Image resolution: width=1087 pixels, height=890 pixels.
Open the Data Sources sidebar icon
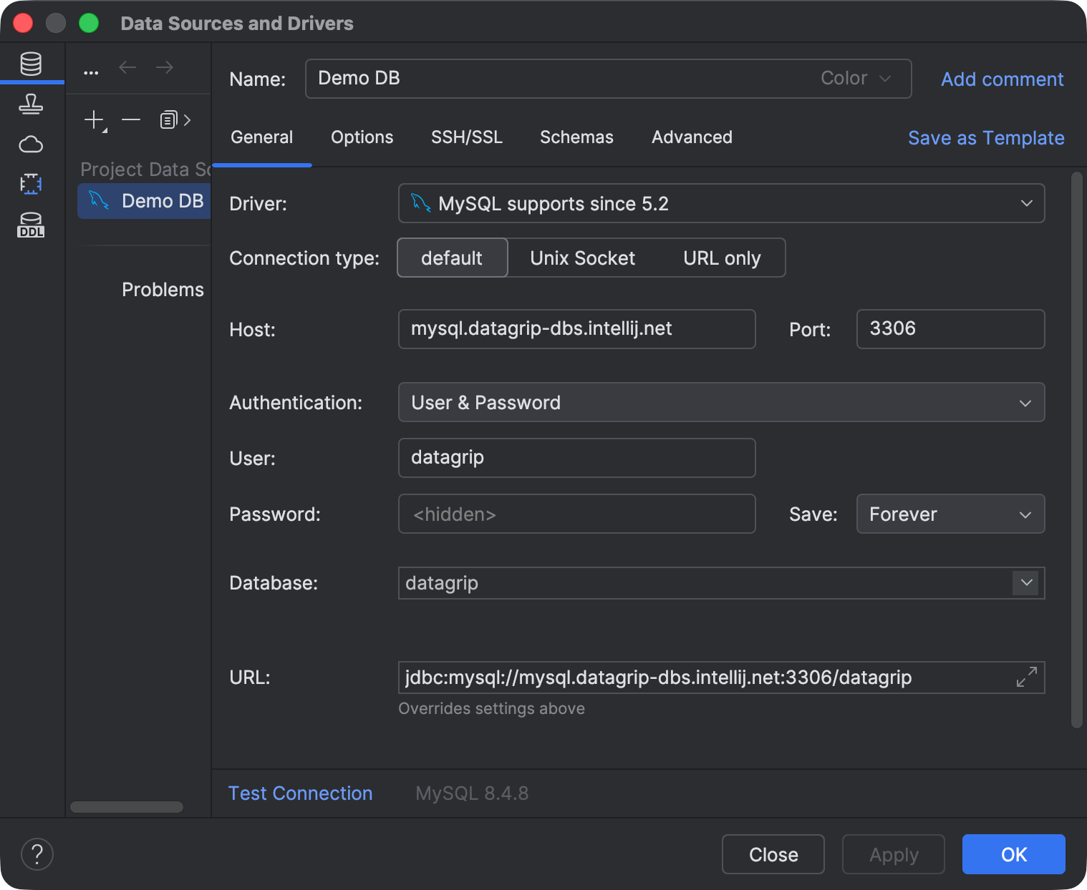tap(31, 64)
